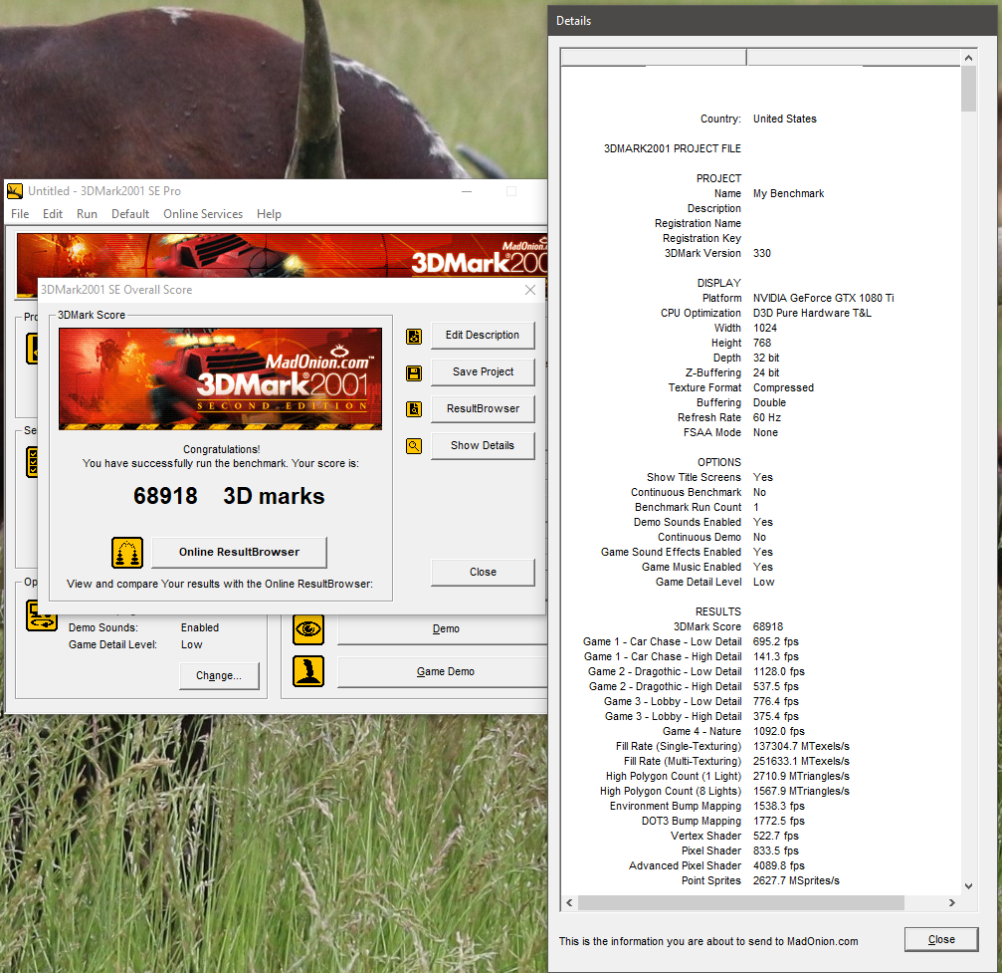This screenshot has height=973, width=1002.
Task: Click the Game Demo icon
Action: [308, 671]
